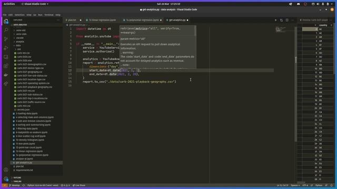The height and width of the screenshot is (189, 337).
Task: Open carb-2021-playback-geography.csv file
Action: click(x=35, y=87)
